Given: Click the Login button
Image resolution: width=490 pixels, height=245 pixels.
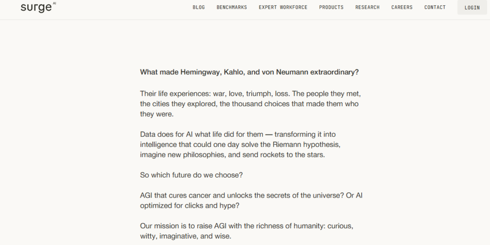Looking at the screenshot, I should [472, 8].
